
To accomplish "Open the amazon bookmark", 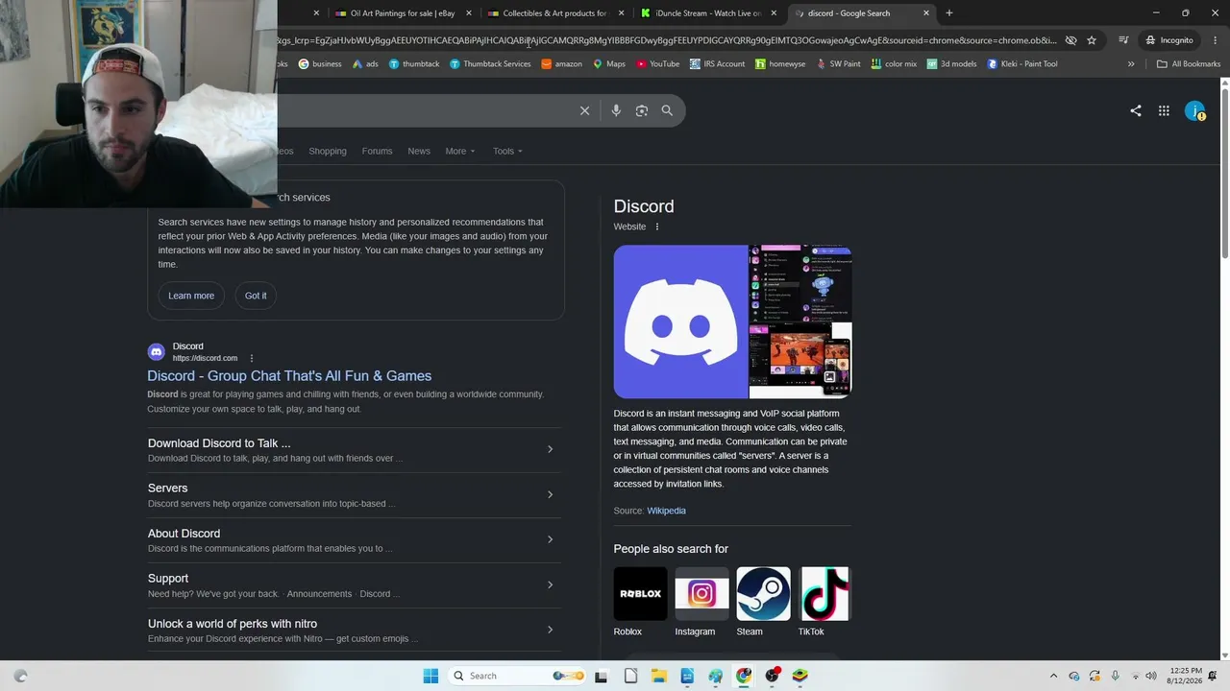I will [x=561, y=64].
